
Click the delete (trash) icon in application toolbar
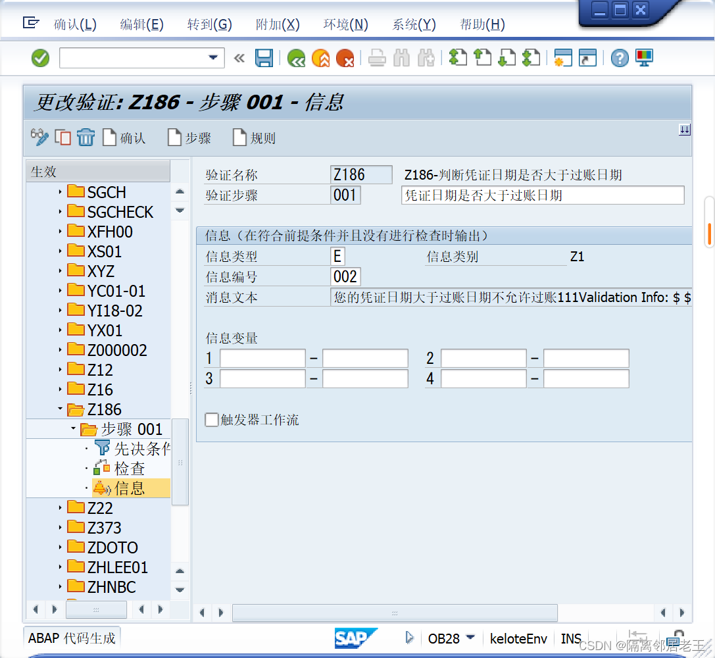86,138
